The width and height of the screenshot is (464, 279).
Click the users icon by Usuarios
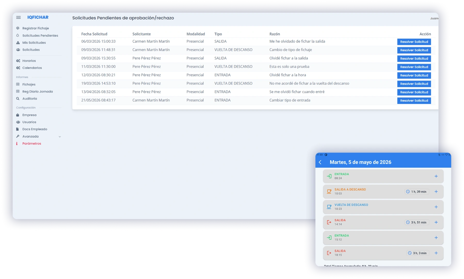coord(18,122)
